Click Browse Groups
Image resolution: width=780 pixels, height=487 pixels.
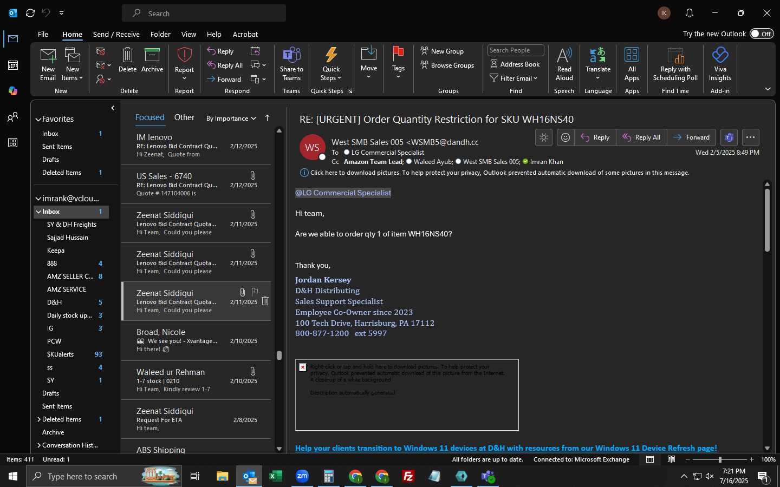[447, 65]
